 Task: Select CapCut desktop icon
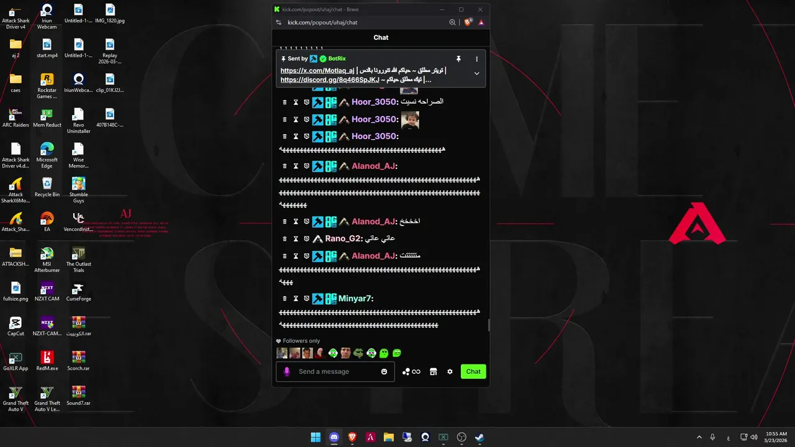point(16,326)
